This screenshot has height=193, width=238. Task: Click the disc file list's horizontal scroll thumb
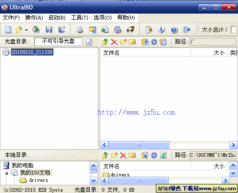point(139,145)
